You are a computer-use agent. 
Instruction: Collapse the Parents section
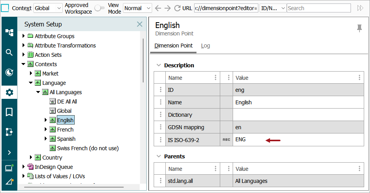[159, 156]
